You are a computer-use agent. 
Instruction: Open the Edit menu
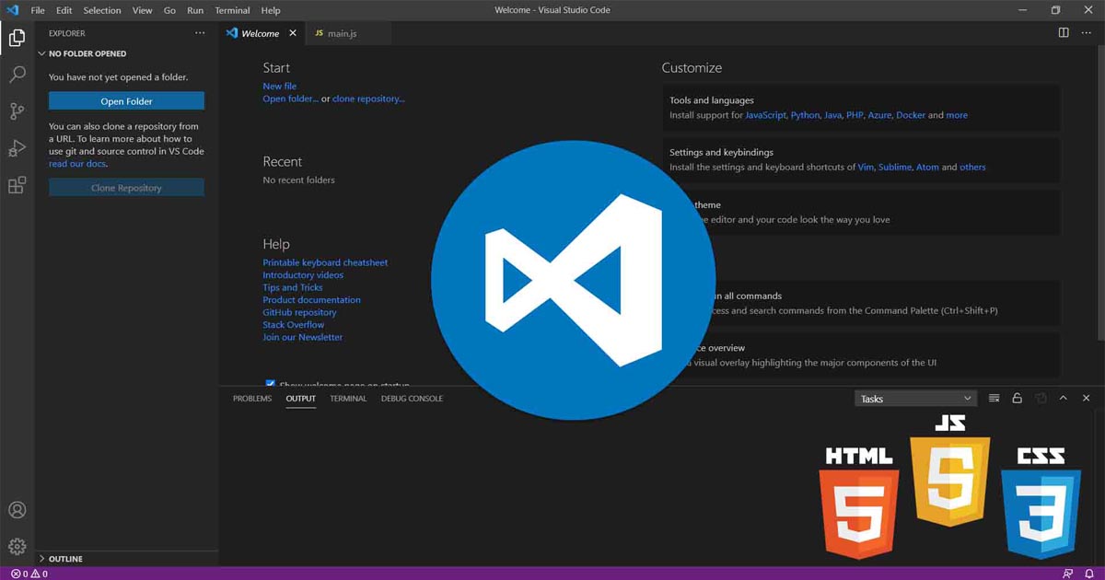point(64,10)
